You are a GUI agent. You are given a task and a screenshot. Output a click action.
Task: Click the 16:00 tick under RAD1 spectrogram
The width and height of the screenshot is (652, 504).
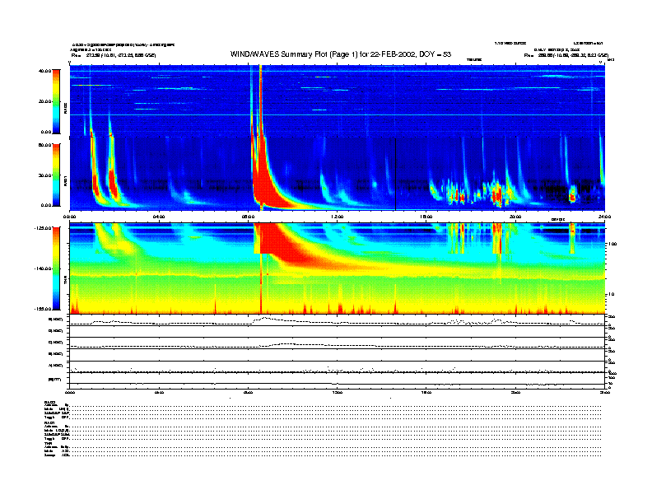(426, 217)
